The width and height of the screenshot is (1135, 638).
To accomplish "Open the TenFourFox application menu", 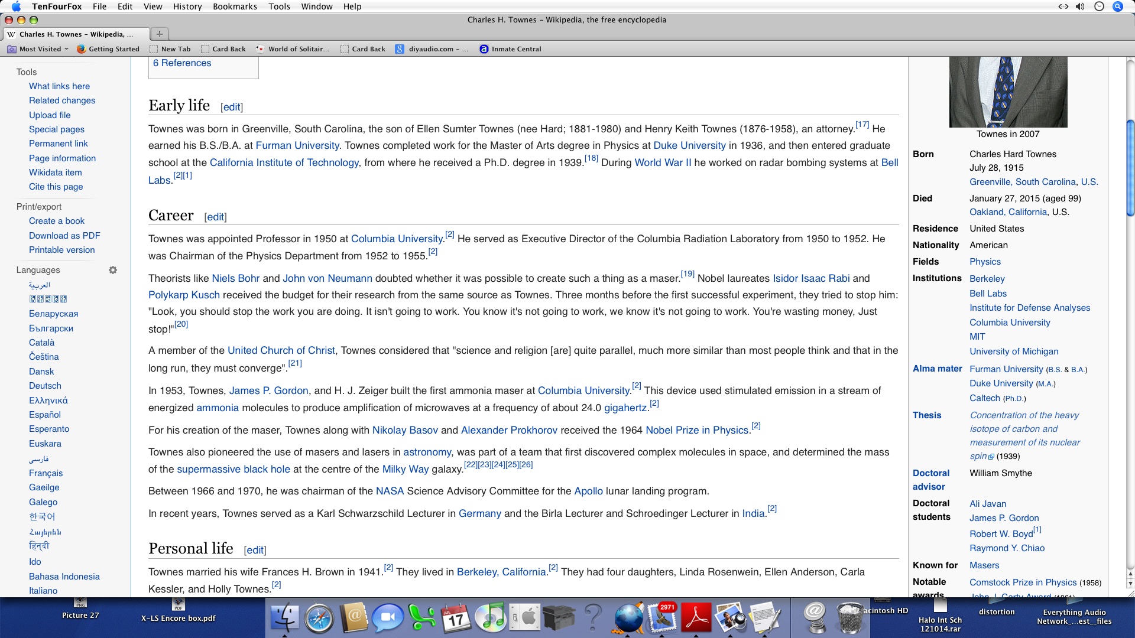I will coord(57,6).
